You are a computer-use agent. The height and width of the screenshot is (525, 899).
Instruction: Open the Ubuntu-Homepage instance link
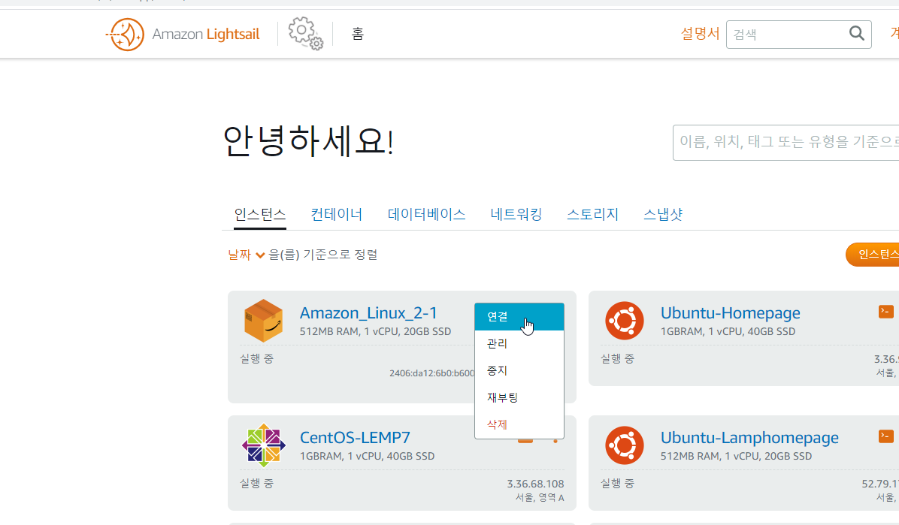coord(731,313)
